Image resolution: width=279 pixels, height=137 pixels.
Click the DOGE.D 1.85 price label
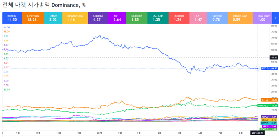pyautogui.click(x=268, y=129)
